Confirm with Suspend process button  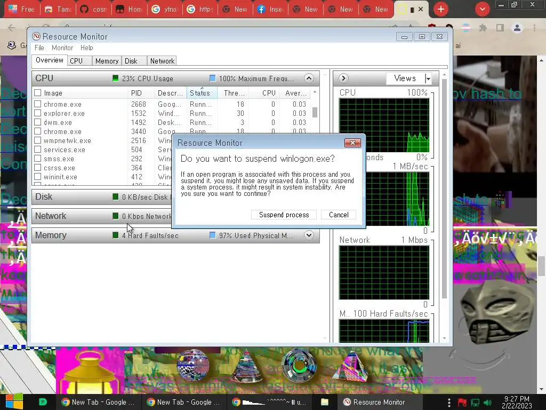point(284,215)
